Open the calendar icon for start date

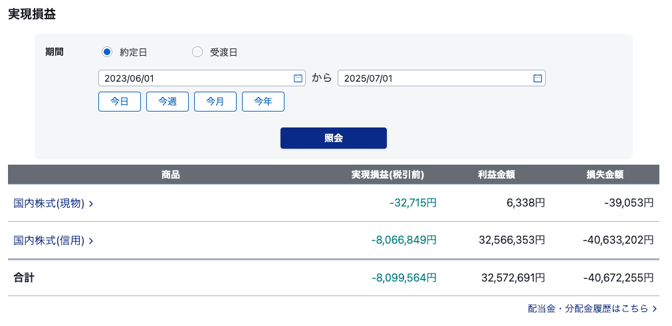tap(298, 78)
